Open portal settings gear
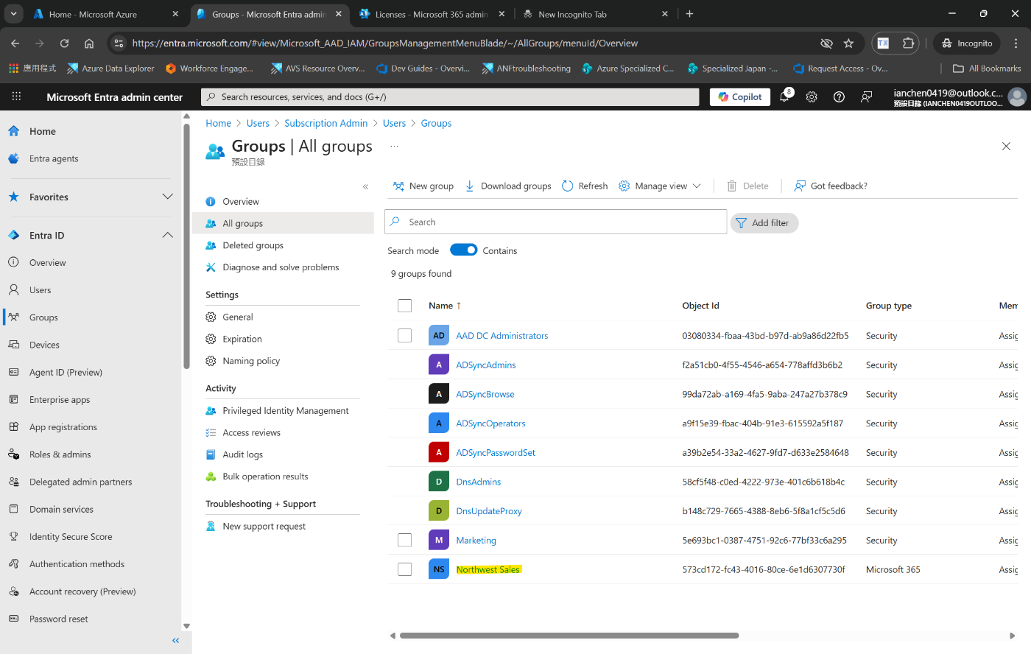1031x654 pixels. (812, 97)
